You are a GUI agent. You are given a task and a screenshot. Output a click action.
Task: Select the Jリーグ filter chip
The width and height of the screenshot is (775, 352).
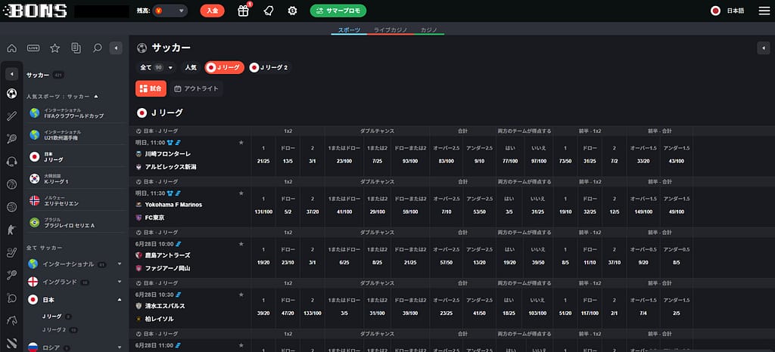tap(224, 67)
